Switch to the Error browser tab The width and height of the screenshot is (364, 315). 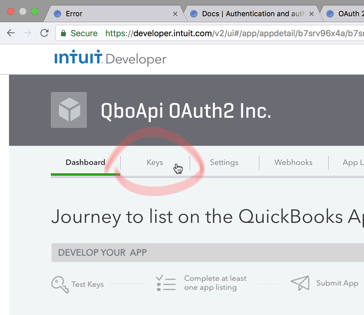[115, 14]
